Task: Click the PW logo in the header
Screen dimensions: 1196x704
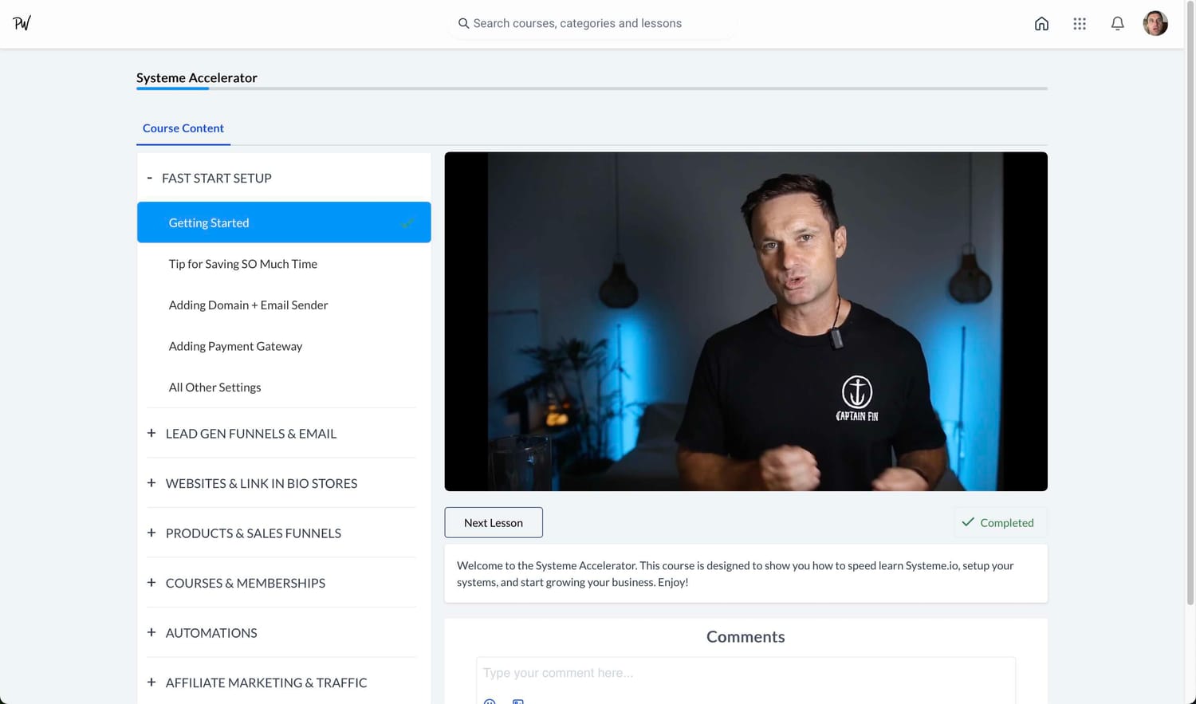Action: (x=22, y=23)
